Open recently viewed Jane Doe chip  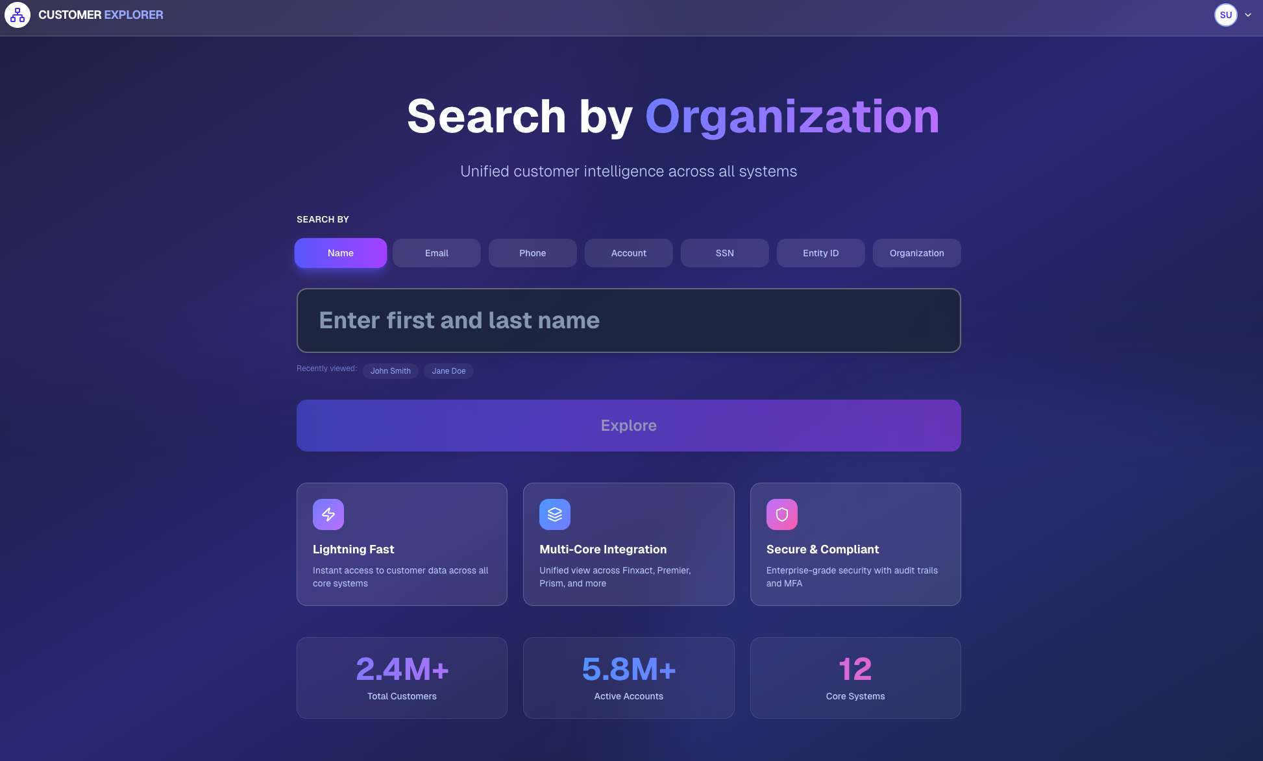tap(448, 370)
